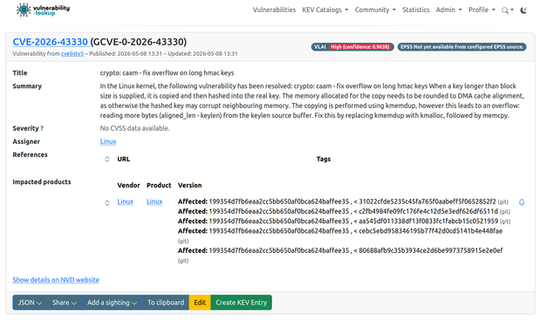547x321 pixels.
Task: Click the vulnerability-lookup logo
Action: [44, 10]
